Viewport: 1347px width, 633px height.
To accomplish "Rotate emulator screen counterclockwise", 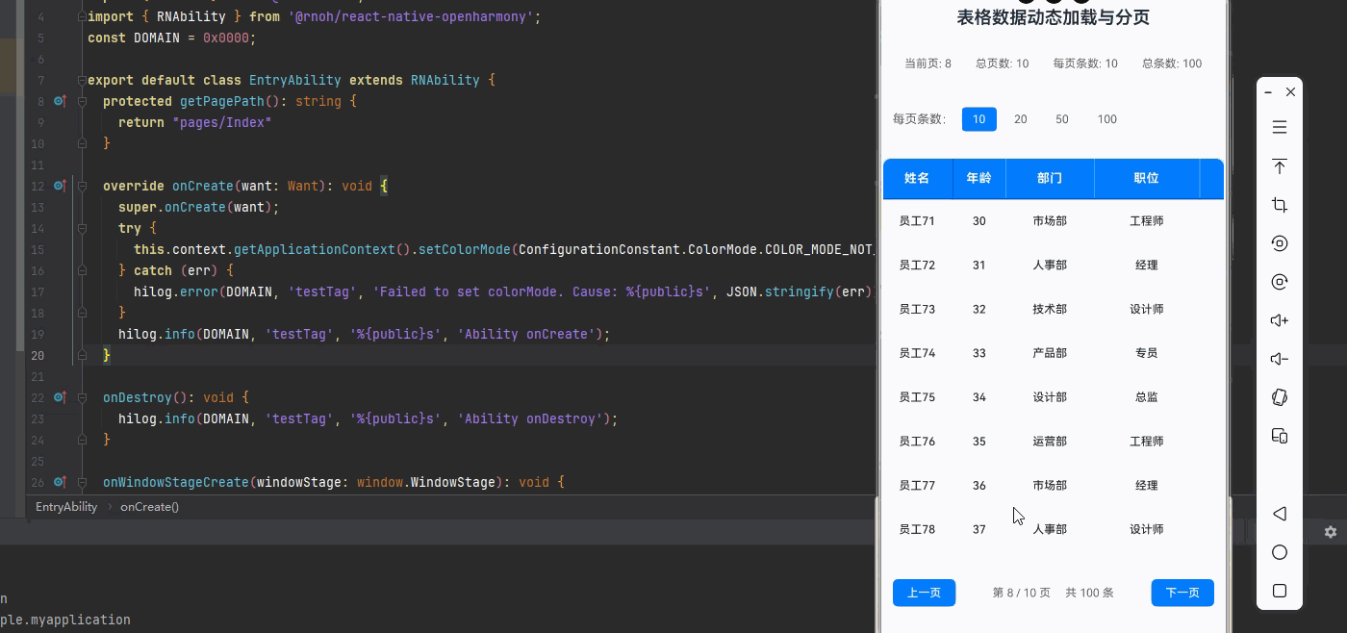I will (x=1280, y=243).
